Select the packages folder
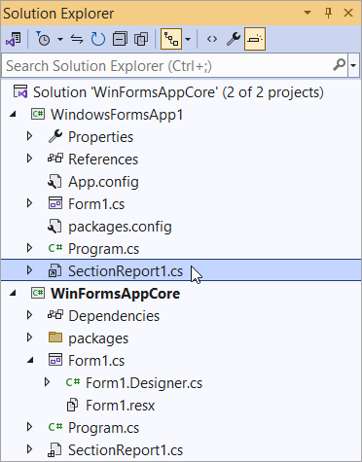 tap(98, 338)
